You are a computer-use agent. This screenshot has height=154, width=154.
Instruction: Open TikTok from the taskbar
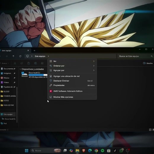[115, 150]
